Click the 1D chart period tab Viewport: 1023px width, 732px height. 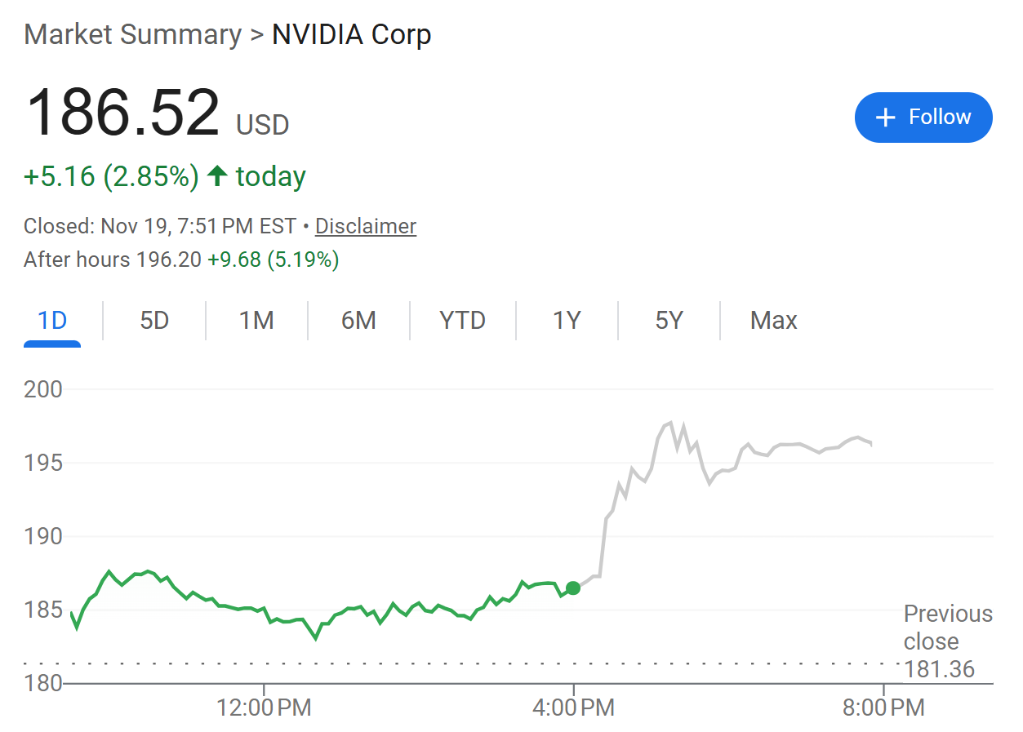click(x=51, y=321)
